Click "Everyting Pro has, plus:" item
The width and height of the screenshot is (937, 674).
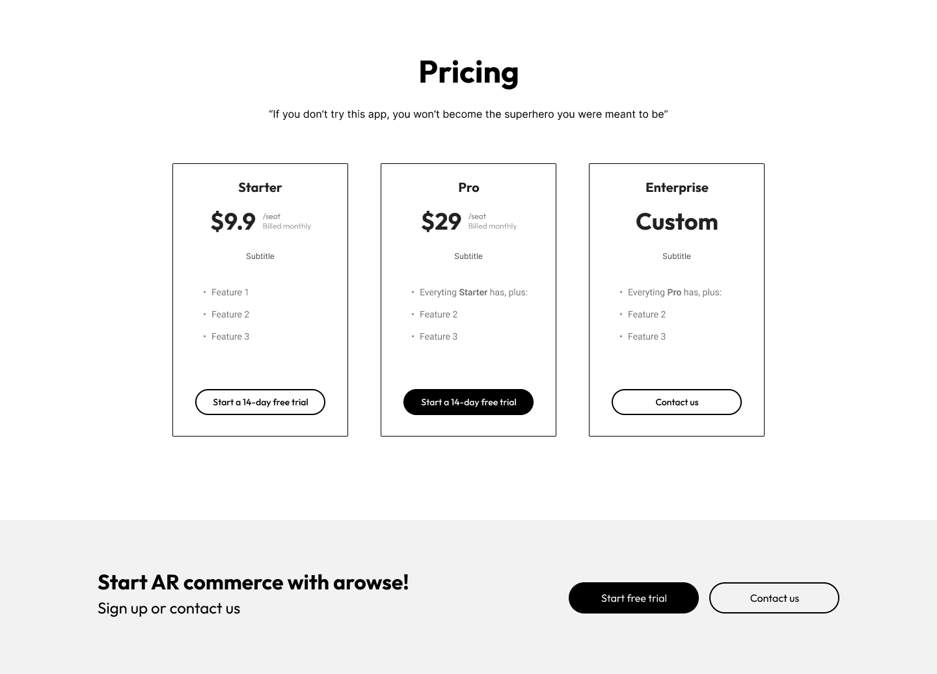coord(674,292)
